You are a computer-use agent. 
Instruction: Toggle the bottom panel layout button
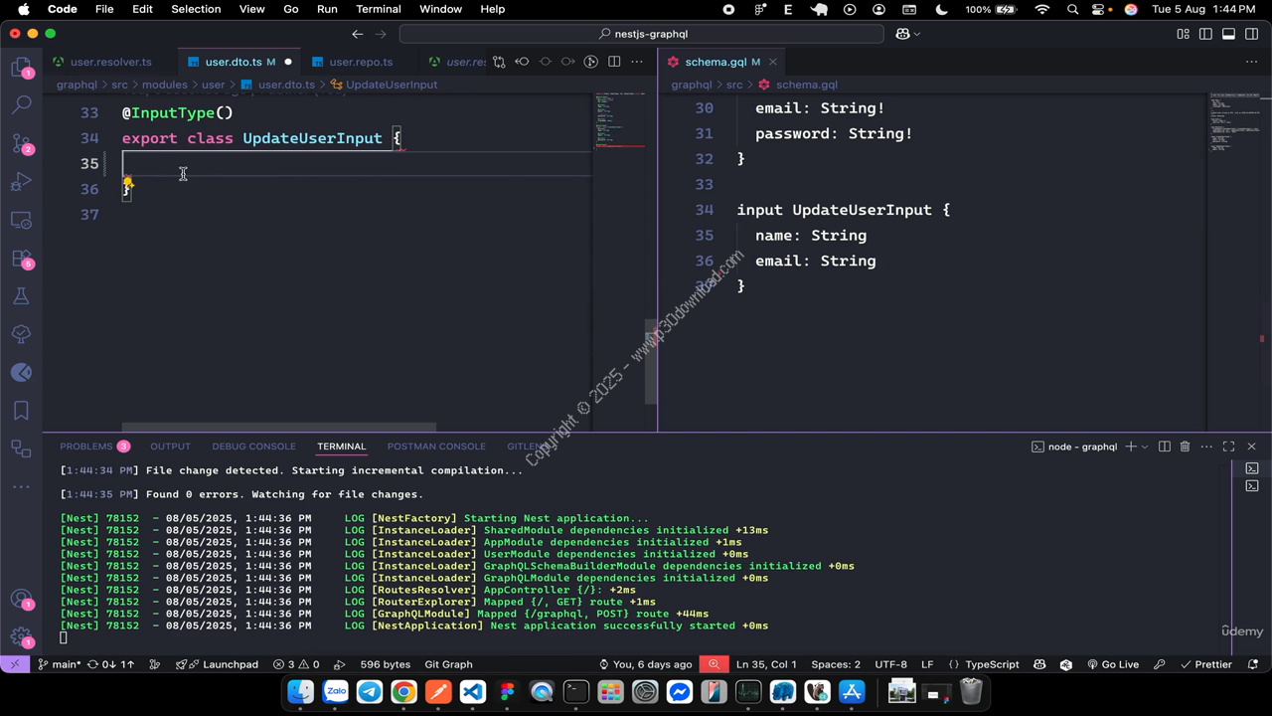(x=1228, y=34)
